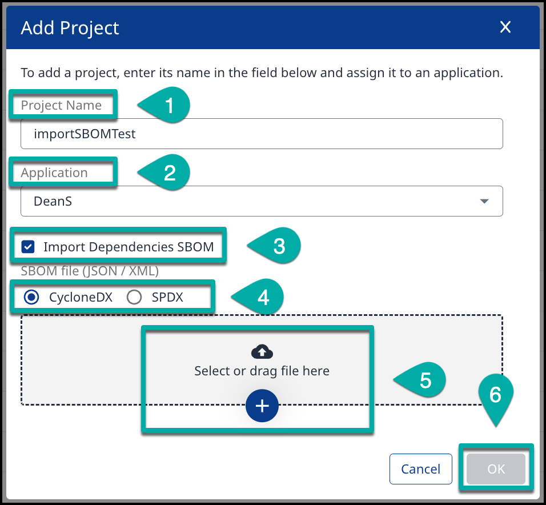Viewport: 546px width, 505px height.
Task: Click the Cancel button
Action: coord(420,469)
